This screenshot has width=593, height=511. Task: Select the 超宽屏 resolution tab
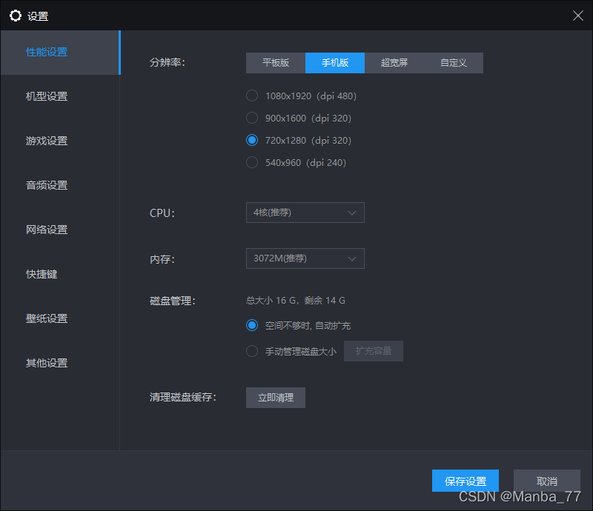coord(394,63)
